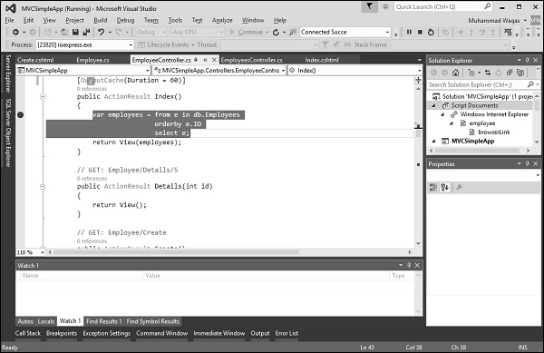Screen dimensions: 544x353
Task: Click Solution Explorer horizontal scrollbar
Action: (x=477, y=151)
